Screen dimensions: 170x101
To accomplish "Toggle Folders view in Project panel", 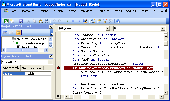I will [19, 32].
